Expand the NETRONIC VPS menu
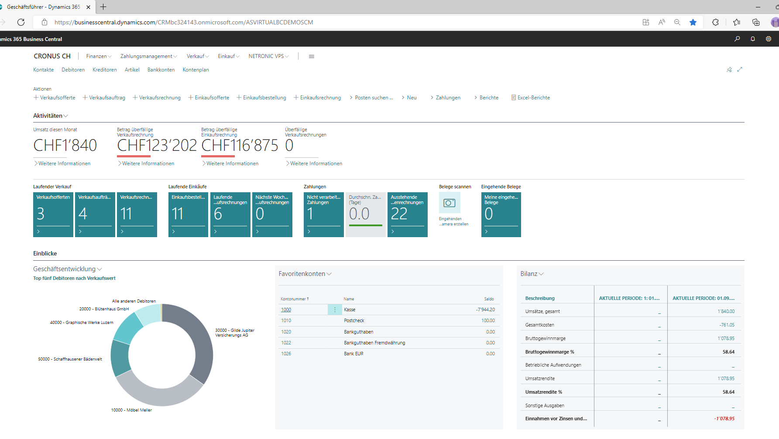 [268, 56]
